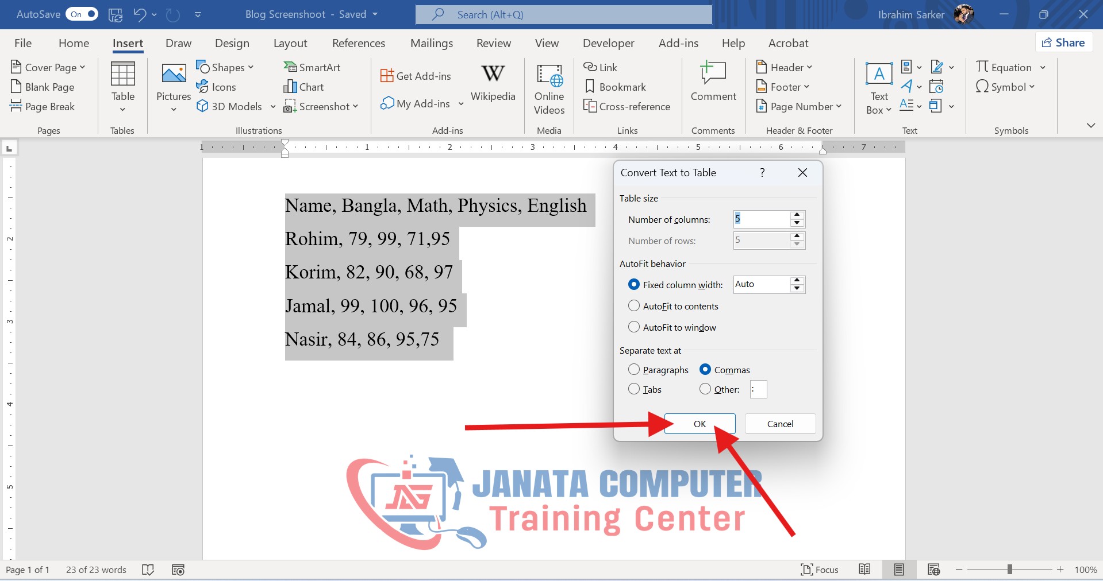
Task: Insert a new Comment
Action: [713, 83]
